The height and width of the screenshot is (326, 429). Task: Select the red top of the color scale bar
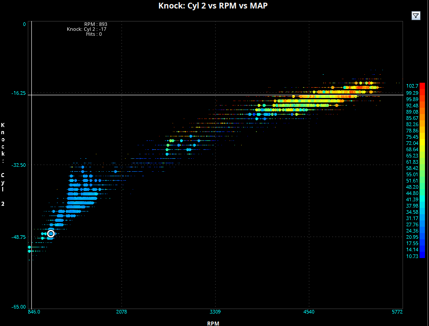pos(422,85)
